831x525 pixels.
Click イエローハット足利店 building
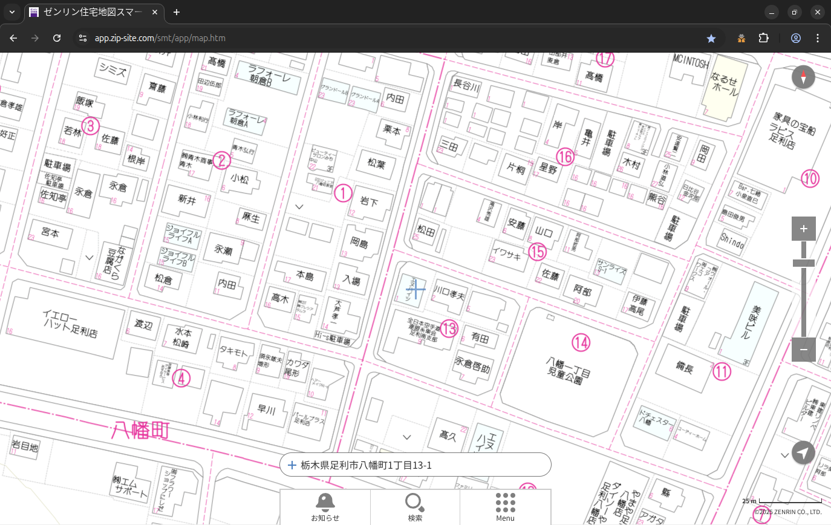(x=70, y=324)
